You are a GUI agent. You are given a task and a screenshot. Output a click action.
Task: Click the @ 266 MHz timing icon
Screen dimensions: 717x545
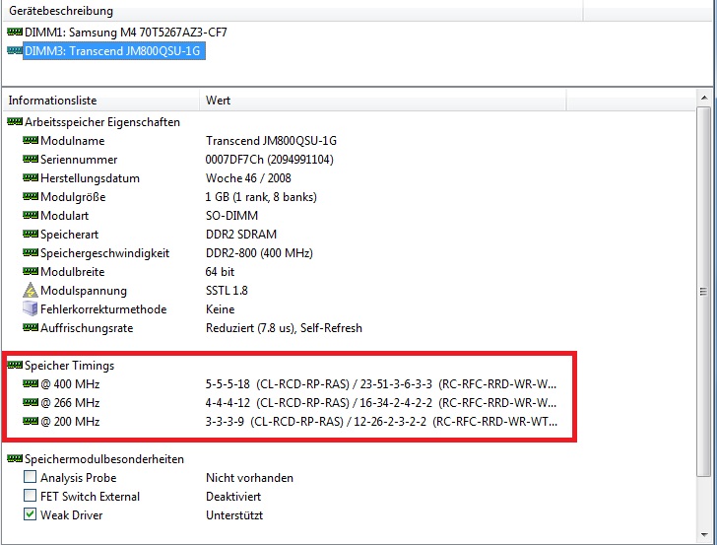[31, 403]
